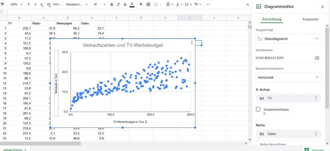
Task: Apply italic formatting
Action: (x=118, y=4)
